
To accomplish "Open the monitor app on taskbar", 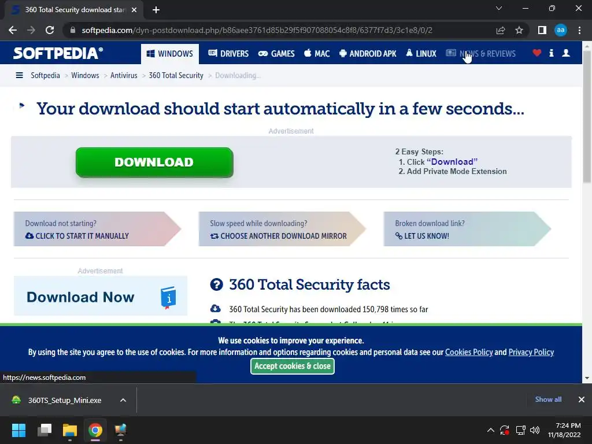I will pos(120,430).
